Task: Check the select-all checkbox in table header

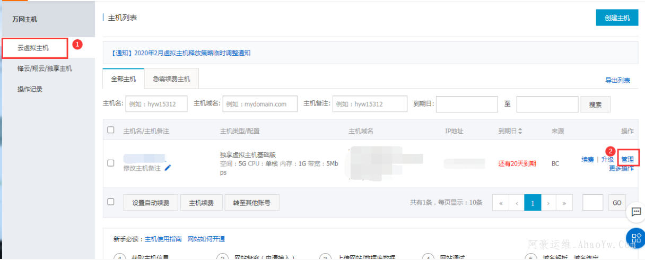Action: pos(111,130)
